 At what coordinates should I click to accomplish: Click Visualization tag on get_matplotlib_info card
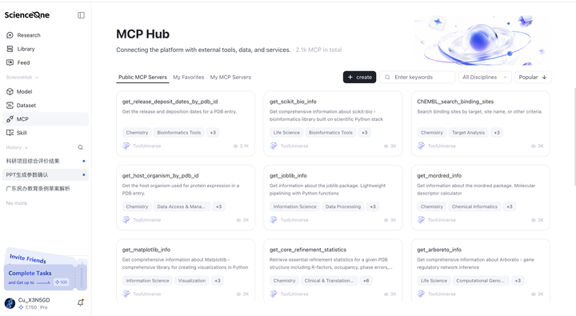(192, 281)
